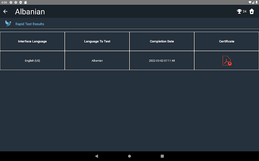The width and height of the screenshot is (259, 161).
Task: Open Android recent apps square button
Action: pos(162,156)
